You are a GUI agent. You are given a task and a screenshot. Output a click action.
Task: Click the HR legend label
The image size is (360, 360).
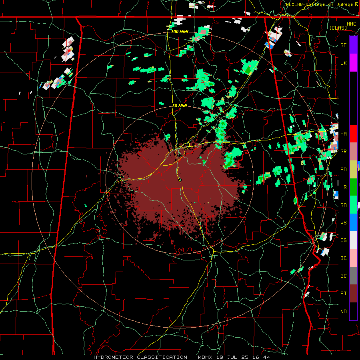(343, 187)
